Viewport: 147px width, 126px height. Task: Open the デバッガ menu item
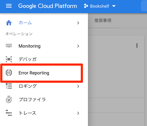point(28,59)
